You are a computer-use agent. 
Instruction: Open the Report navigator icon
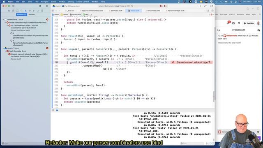coord(42,11)
